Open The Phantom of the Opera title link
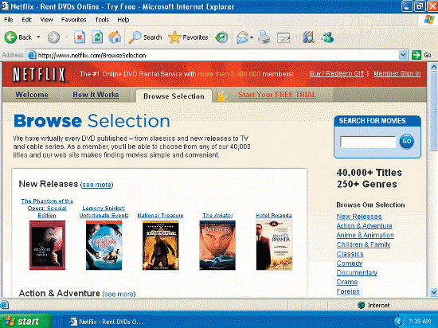Viewport: 438px width, 328px height. (x=47, y=209)
